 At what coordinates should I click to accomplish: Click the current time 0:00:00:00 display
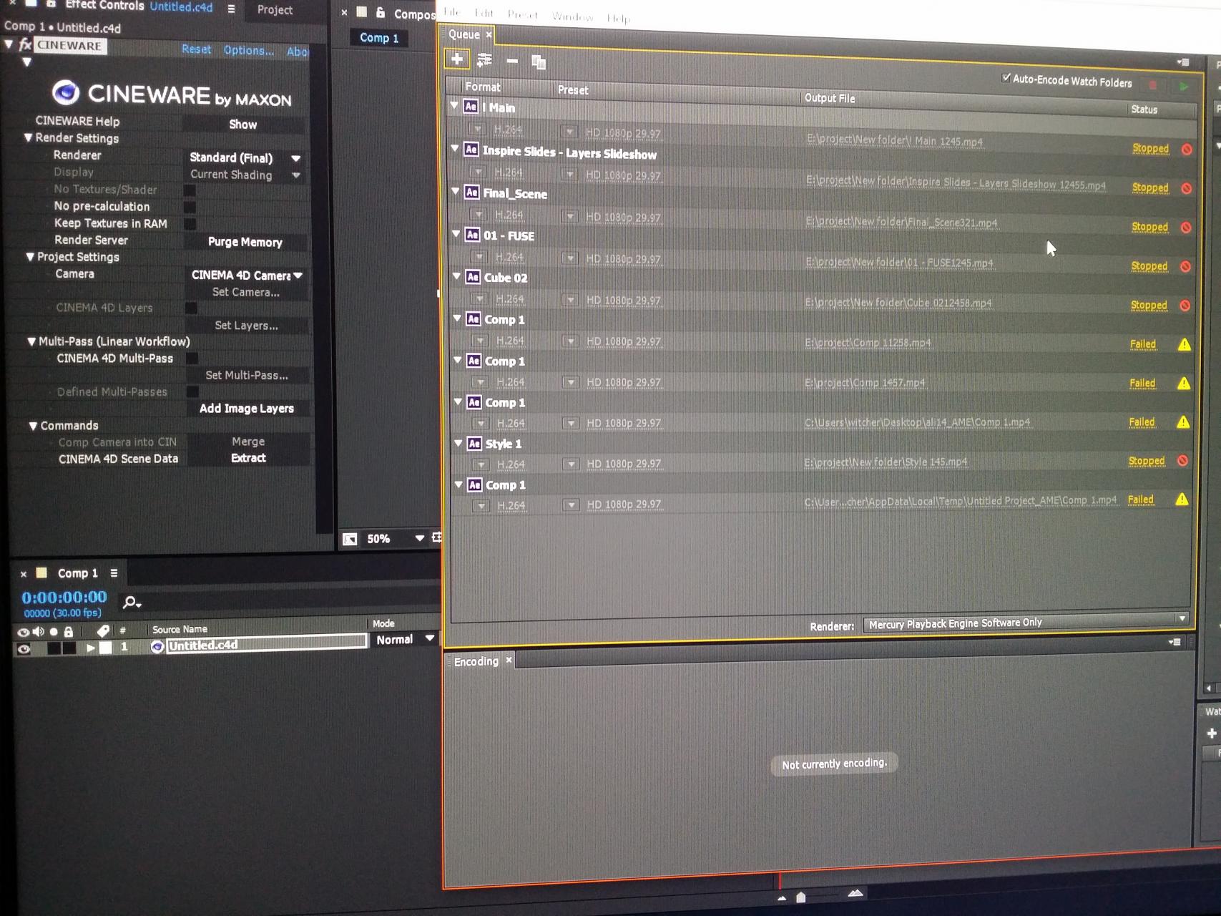64,597
